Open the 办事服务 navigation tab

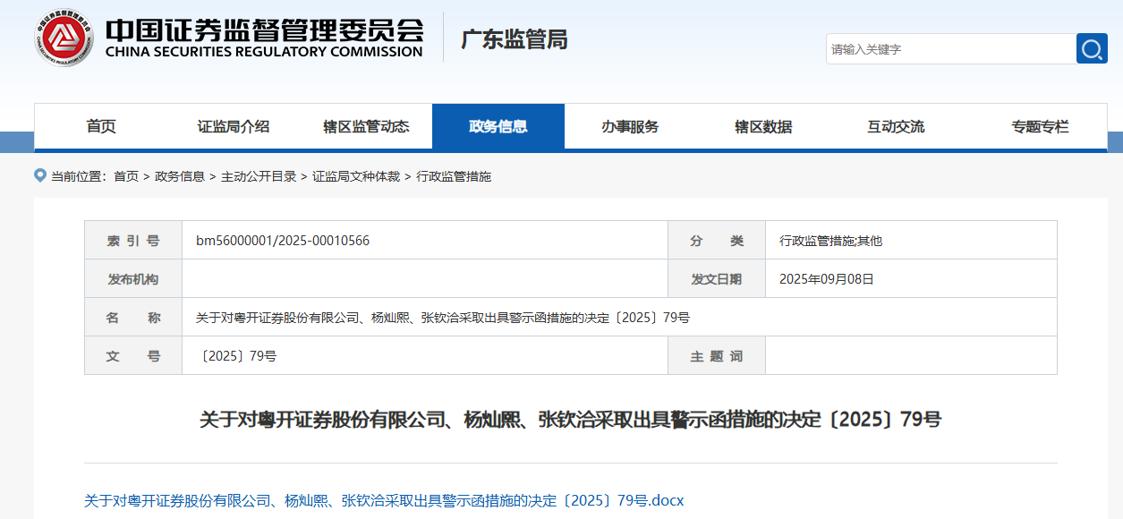click(631, 126)
